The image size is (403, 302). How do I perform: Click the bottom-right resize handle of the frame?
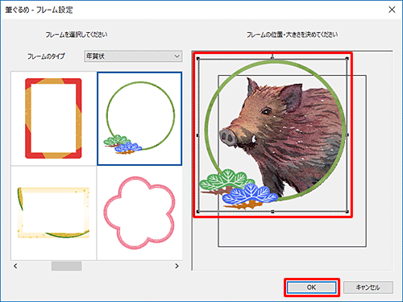pos(347,212)
